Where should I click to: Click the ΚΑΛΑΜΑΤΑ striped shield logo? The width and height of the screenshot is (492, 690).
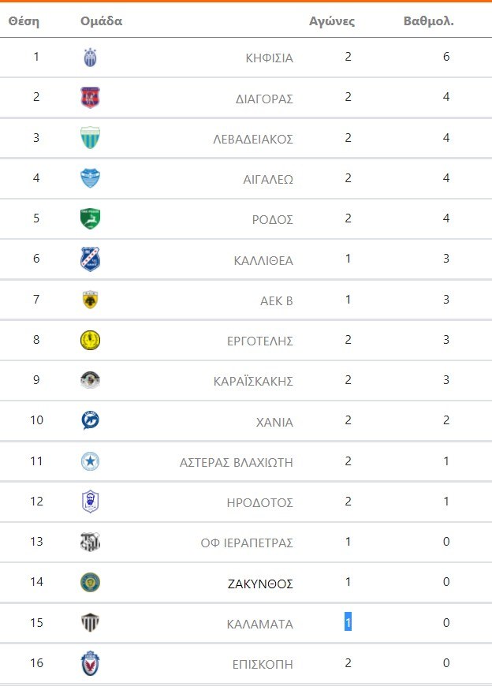tap(91, 623)
